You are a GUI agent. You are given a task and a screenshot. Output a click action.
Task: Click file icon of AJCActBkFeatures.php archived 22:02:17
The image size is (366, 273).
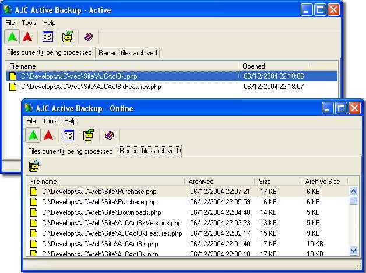pyautogui.click(x=34, y=233)
